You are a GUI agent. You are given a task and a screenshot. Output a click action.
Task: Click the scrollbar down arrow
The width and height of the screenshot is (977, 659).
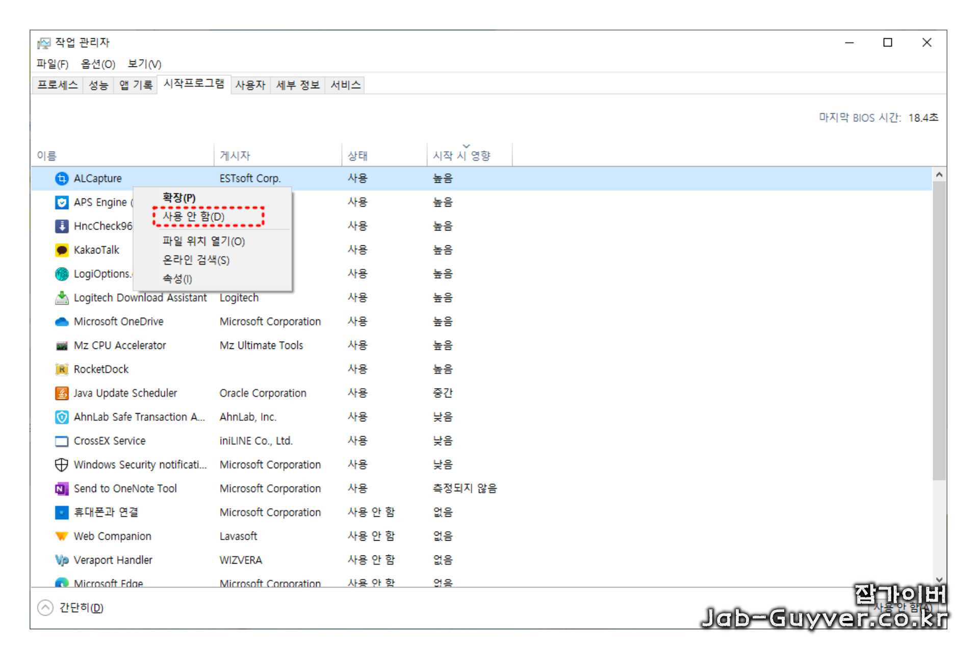tap(939, 580)
